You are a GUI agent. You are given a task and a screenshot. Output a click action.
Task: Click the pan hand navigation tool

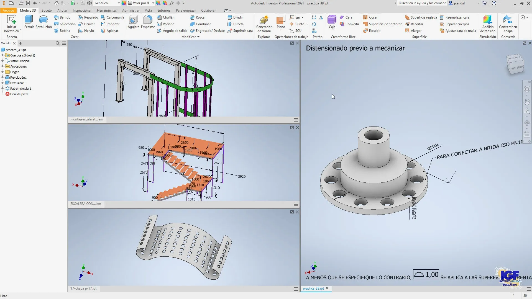tap(527, 102)
